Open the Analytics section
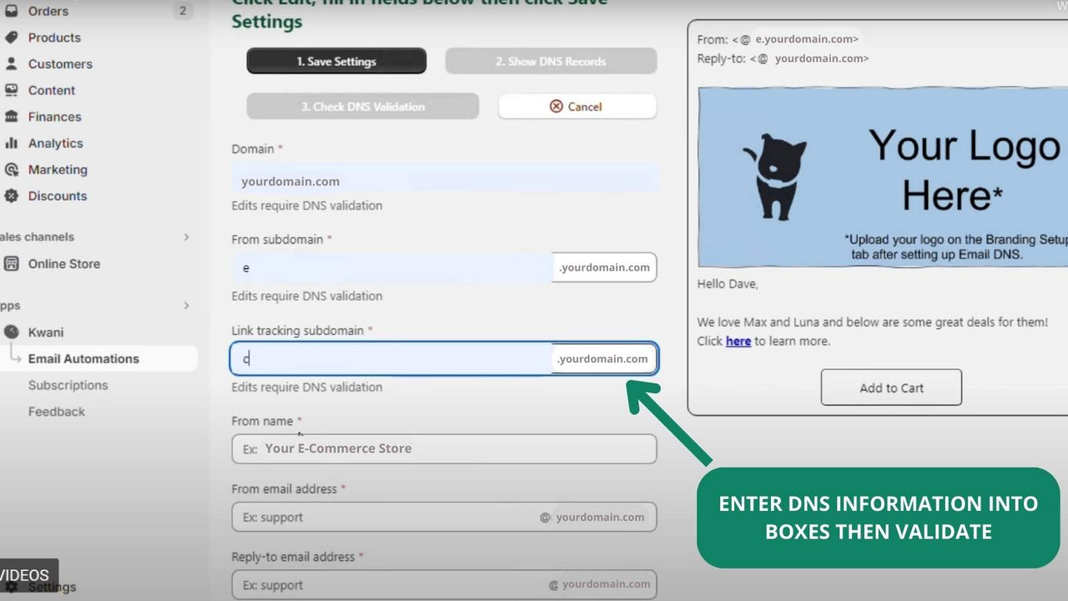 pyautogui.click(x=55, y=143)
